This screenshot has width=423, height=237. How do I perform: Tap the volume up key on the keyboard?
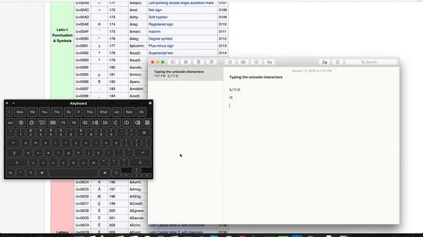coord(137,123)
